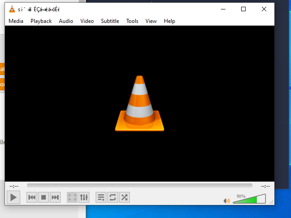
Task: Open the Tools menu
Action: pos(132,21)
